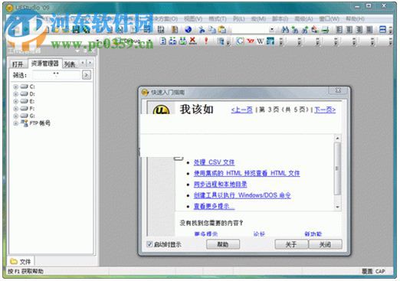This screenshot has width=400, height=281.
Task: Click the 帮助 button in guide dialog
Action: tap(223, 244)
